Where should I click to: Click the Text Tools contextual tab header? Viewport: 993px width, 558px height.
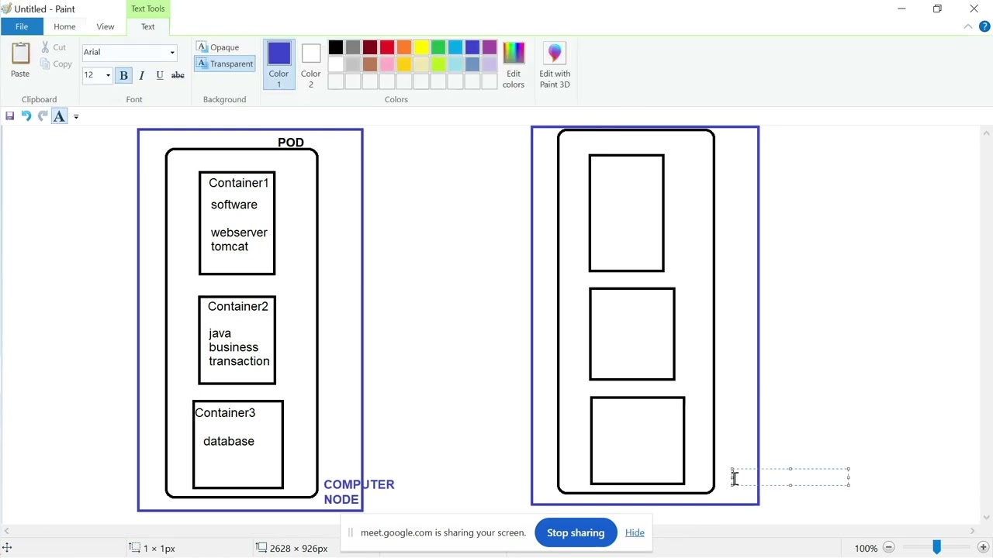(147, 9)
